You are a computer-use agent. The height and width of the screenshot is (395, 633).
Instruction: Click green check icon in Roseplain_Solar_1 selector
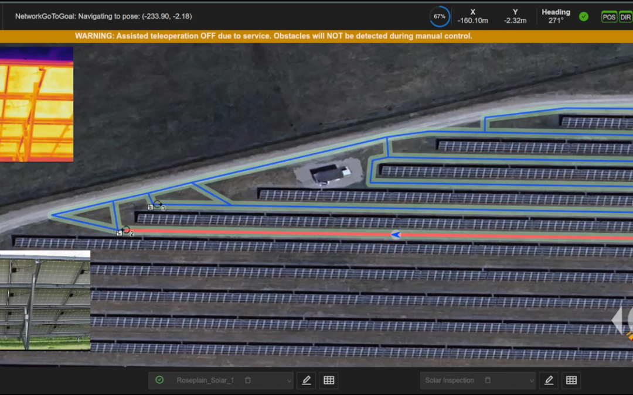pyautogui.click(x=159, y=380)
